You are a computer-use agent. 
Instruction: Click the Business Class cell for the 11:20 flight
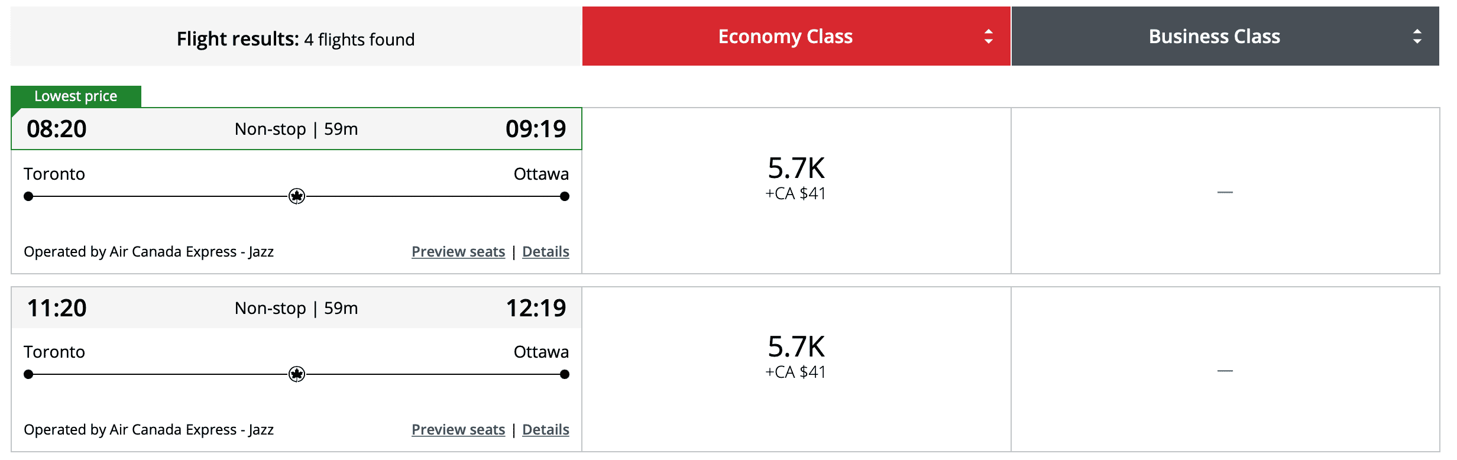coord(1225,370)
